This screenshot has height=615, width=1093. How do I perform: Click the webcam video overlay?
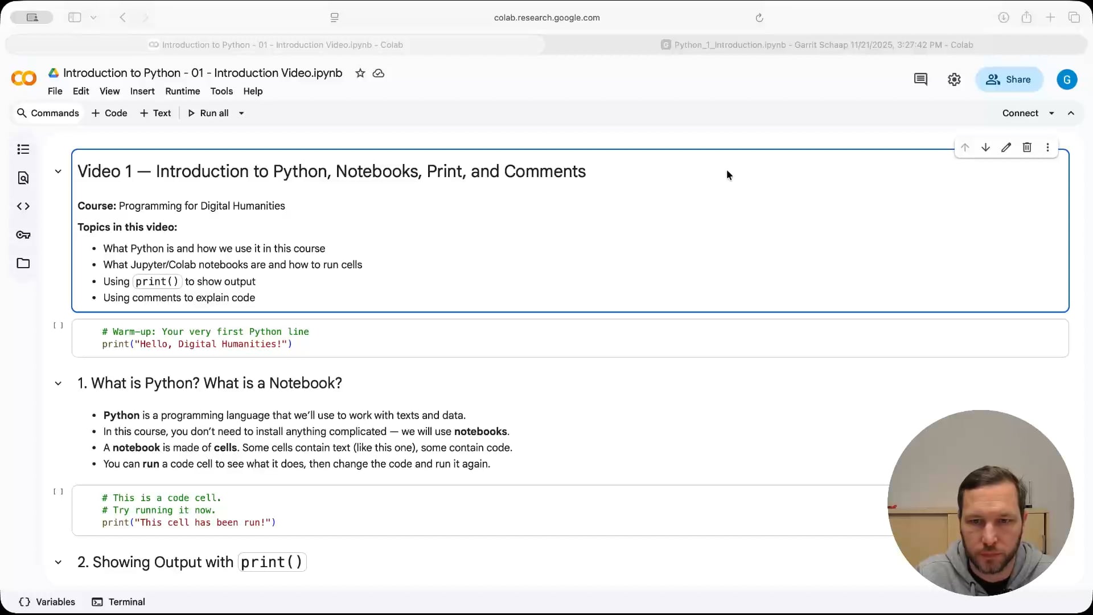(981, 503)
